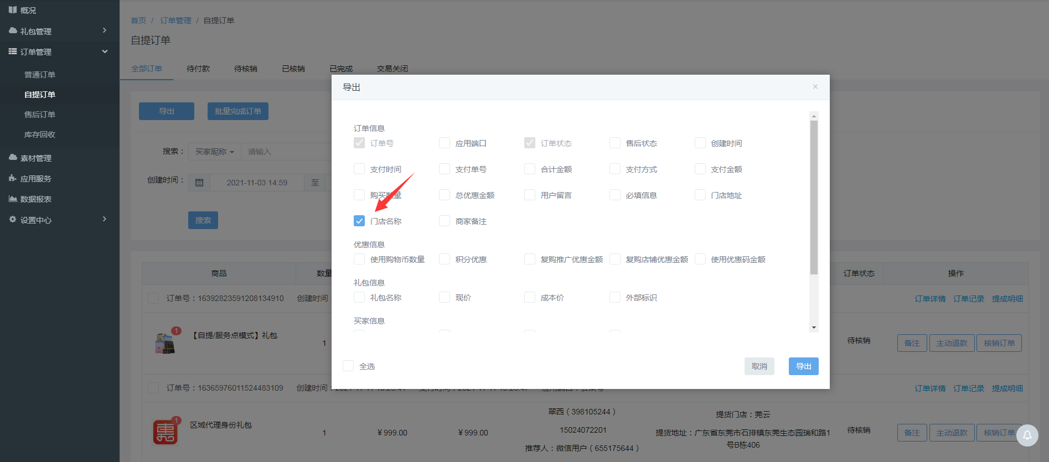Open the 交易关闭 tab
The image size is (1049, 462).
pyautogui.click(x=392, y=69)
